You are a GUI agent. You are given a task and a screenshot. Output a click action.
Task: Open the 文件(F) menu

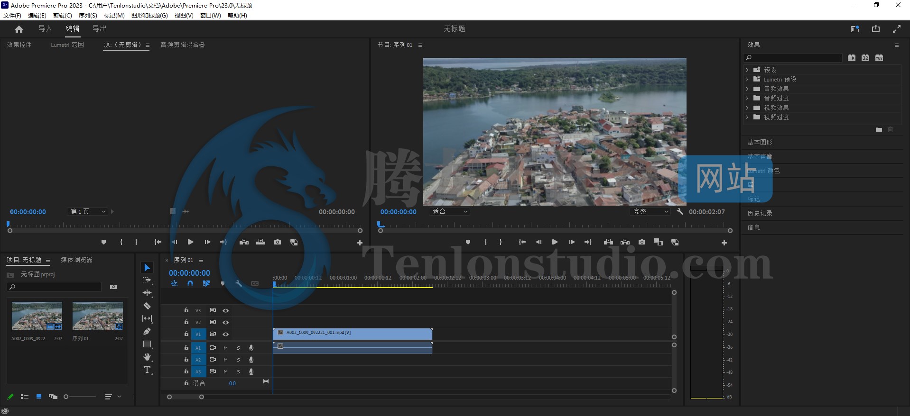tap(12, 15)
